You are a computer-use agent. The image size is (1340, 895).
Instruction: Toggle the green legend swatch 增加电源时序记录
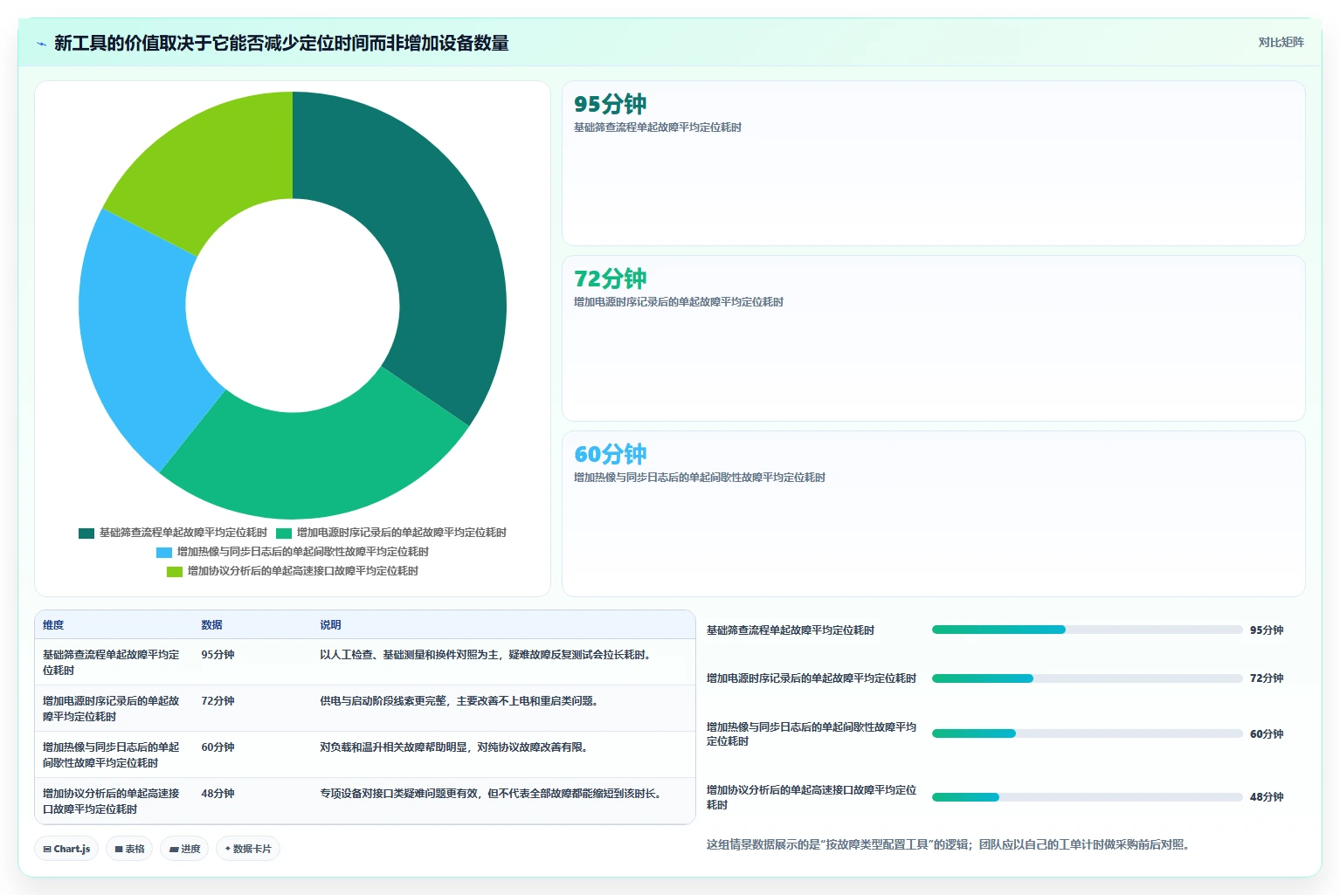tap(284, 533)
